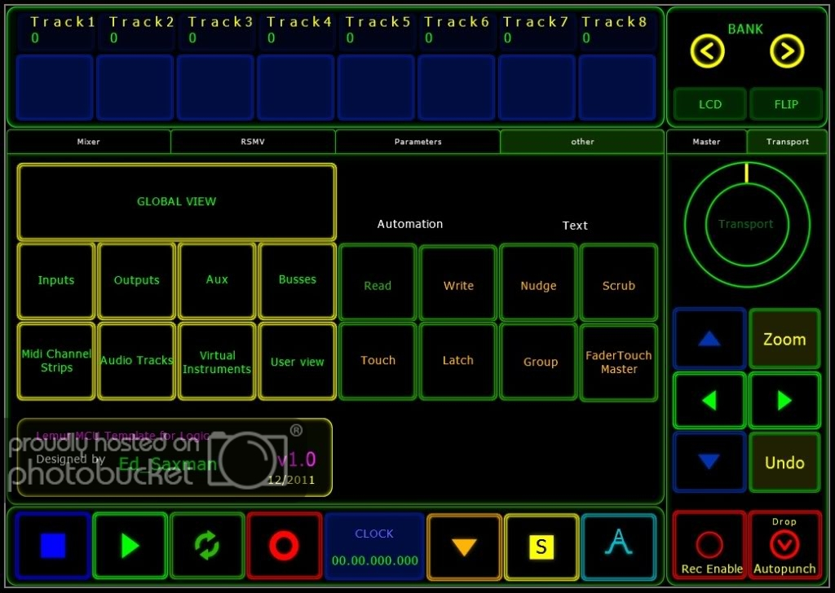Click the Group button

[x=538, y=362]
